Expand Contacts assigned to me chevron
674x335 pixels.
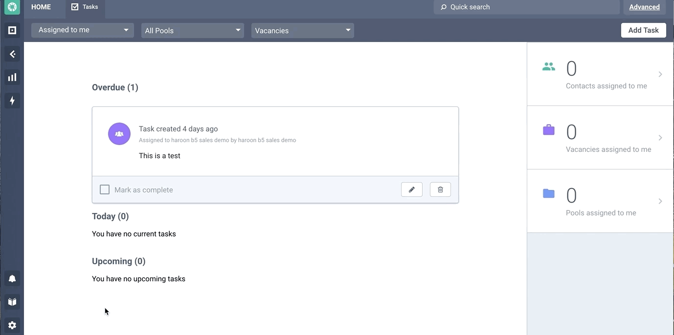click(x=660, y=74)
